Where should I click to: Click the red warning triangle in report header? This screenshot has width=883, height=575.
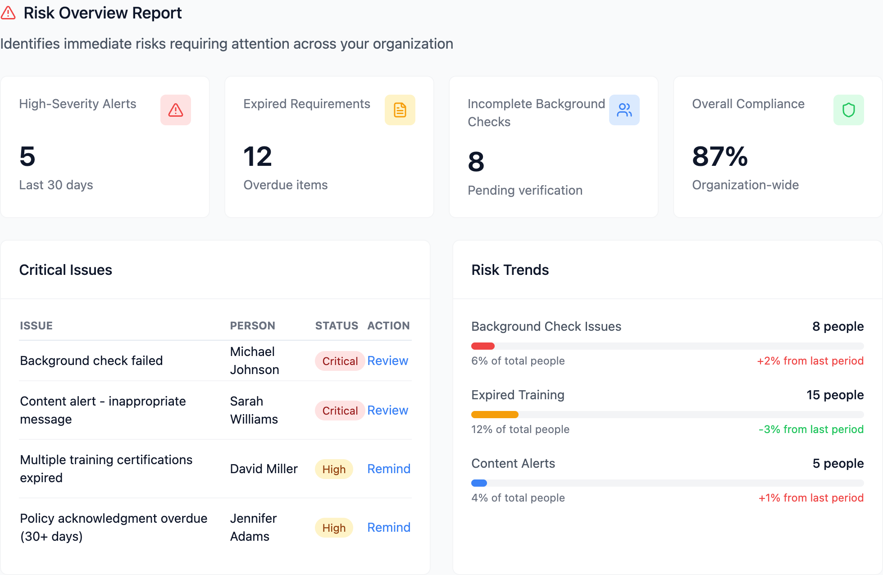tap(8, 13)
